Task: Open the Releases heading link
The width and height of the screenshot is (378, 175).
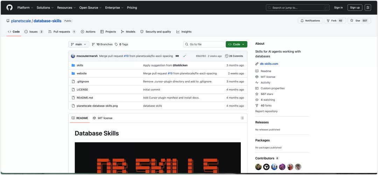Action: 262,122
